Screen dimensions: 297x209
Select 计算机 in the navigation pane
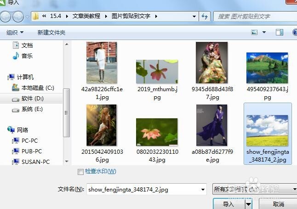[x=25, y=77]
